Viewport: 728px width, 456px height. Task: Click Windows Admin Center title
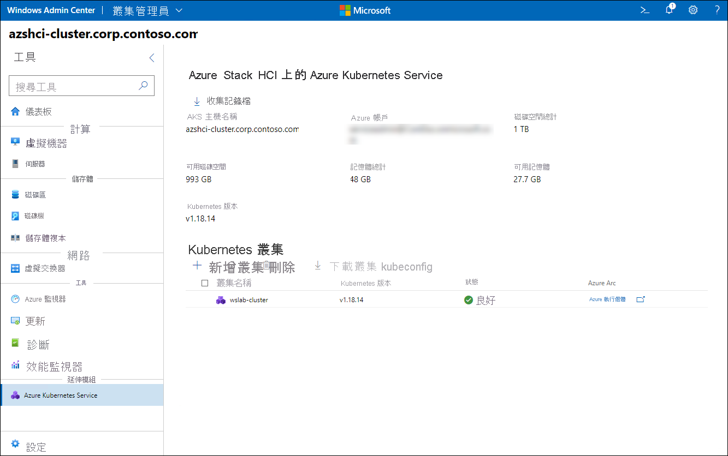(x=51, y=10)
